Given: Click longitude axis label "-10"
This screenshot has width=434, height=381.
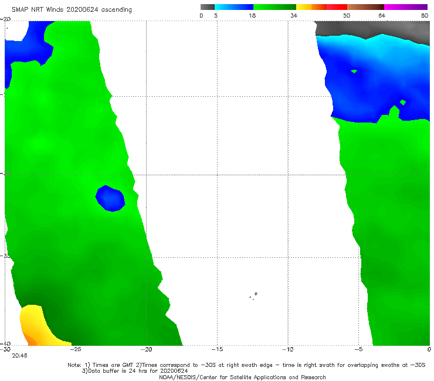Looking at the screenshot, I should coord(287,349).
